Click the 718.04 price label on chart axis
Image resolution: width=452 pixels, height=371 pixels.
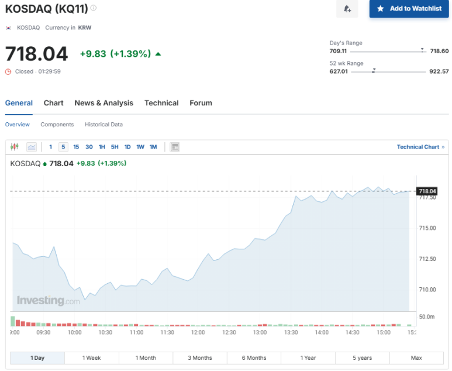pyautogui.click(x=427, y=191)
